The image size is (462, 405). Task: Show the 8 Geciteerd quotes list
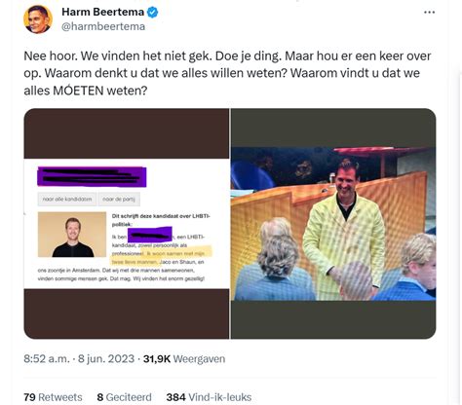point(124,397)
